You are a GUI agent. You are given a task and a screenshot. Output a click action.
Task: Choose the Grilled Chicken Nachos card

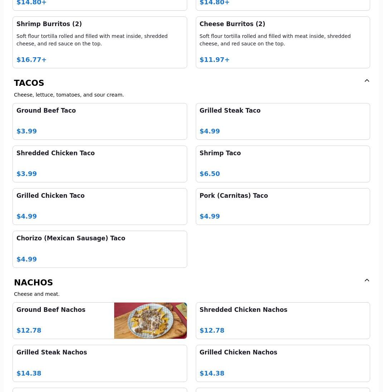point(283,363)
